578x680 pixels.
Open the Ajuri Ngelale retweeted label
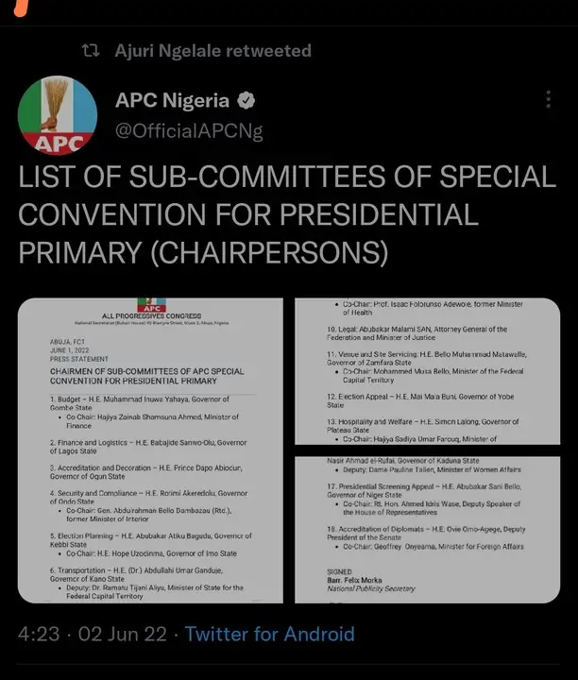click(212, 51)
